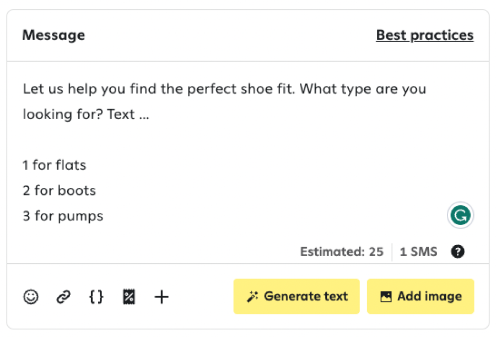Click 'What type are you' message text
Viewport: 496px width, 337px height.
pos(363,89)
